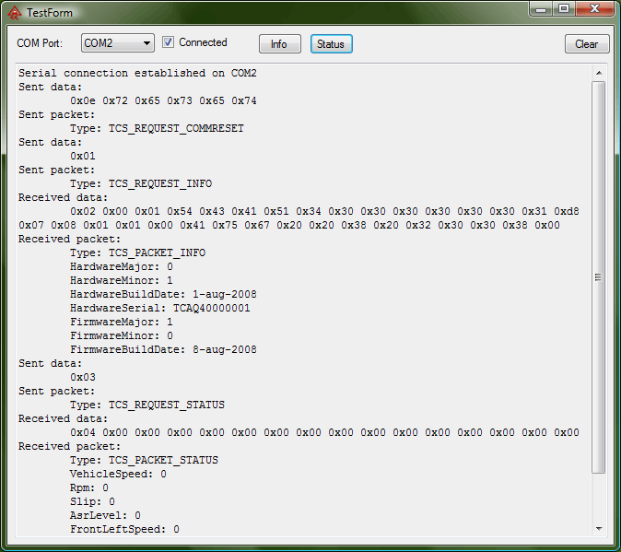Click the line 'HardwareBuildDate: 1-aug-2008'
621x552 pixels.
(x=164, y=295)
